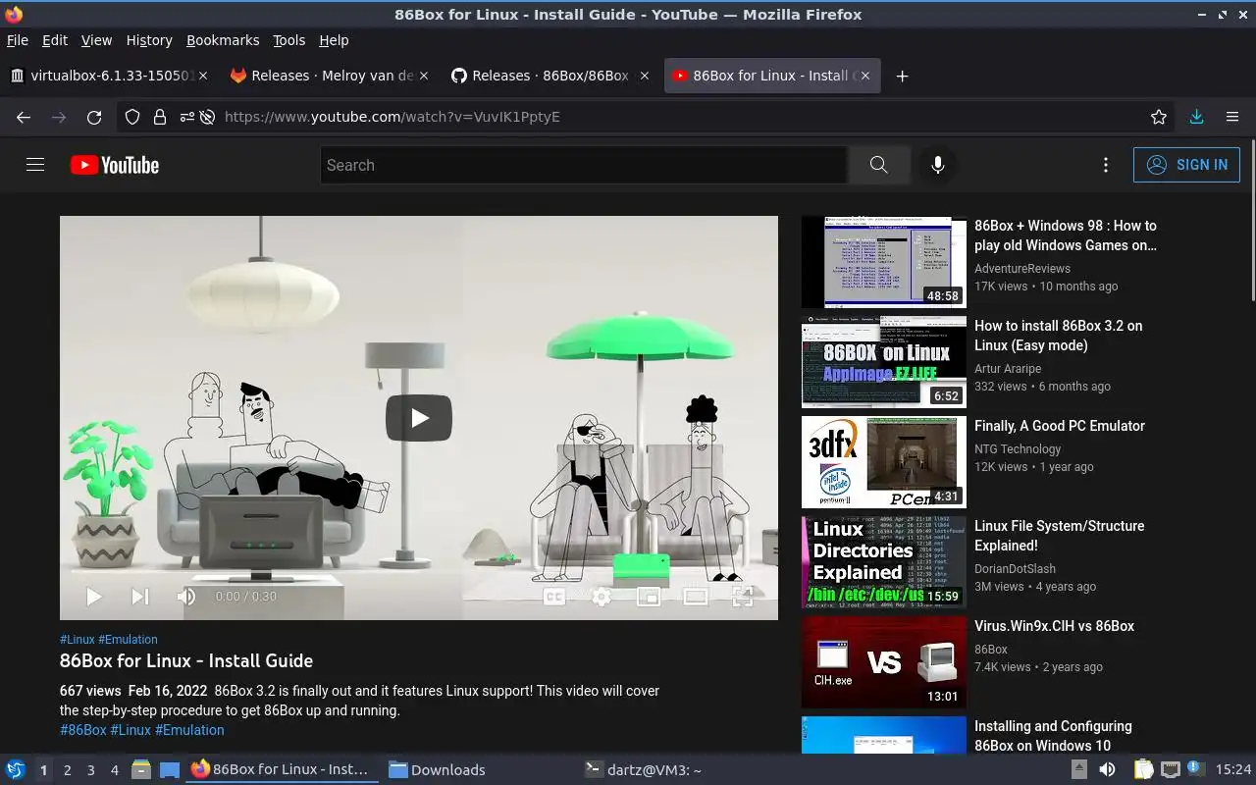
Task: Open the file manager launcher in taskbar
Action: coord(141,769)
